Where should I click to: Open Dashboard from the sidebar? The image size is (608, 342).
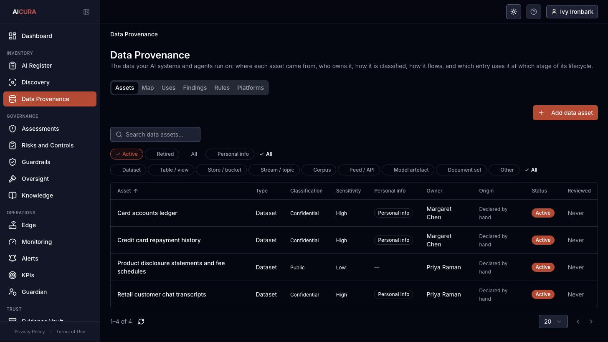pyautogui.click(x=50, y=36)
